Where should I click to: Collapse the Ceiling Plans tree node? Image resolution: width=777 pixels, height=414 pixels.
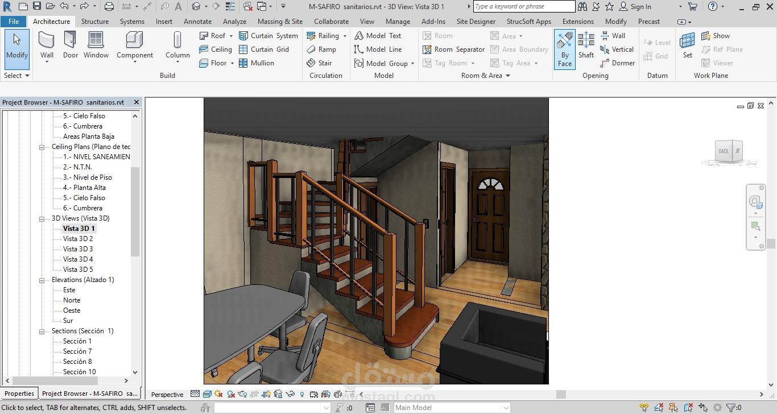click(42, 147)
